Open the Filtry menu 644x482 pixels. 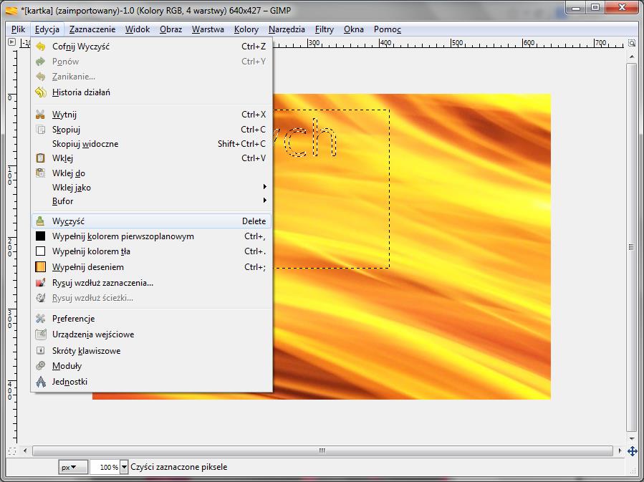pyautogui.click(x=324, y=29)
